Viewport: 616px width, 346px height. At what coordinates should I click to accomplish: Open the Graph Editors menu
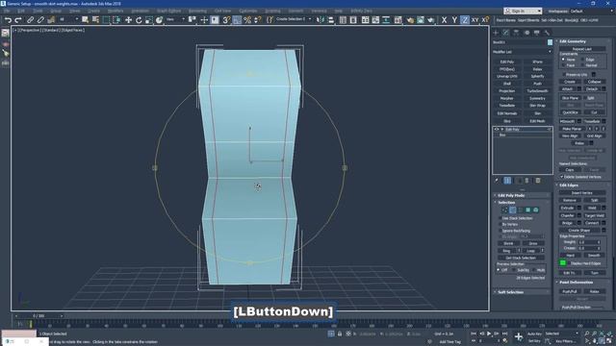[x=169, y=11]
